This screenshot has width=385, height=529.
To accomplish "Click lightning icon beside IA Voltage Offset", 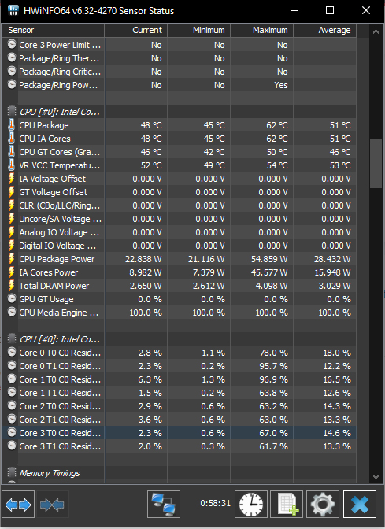I will point(12,179).
